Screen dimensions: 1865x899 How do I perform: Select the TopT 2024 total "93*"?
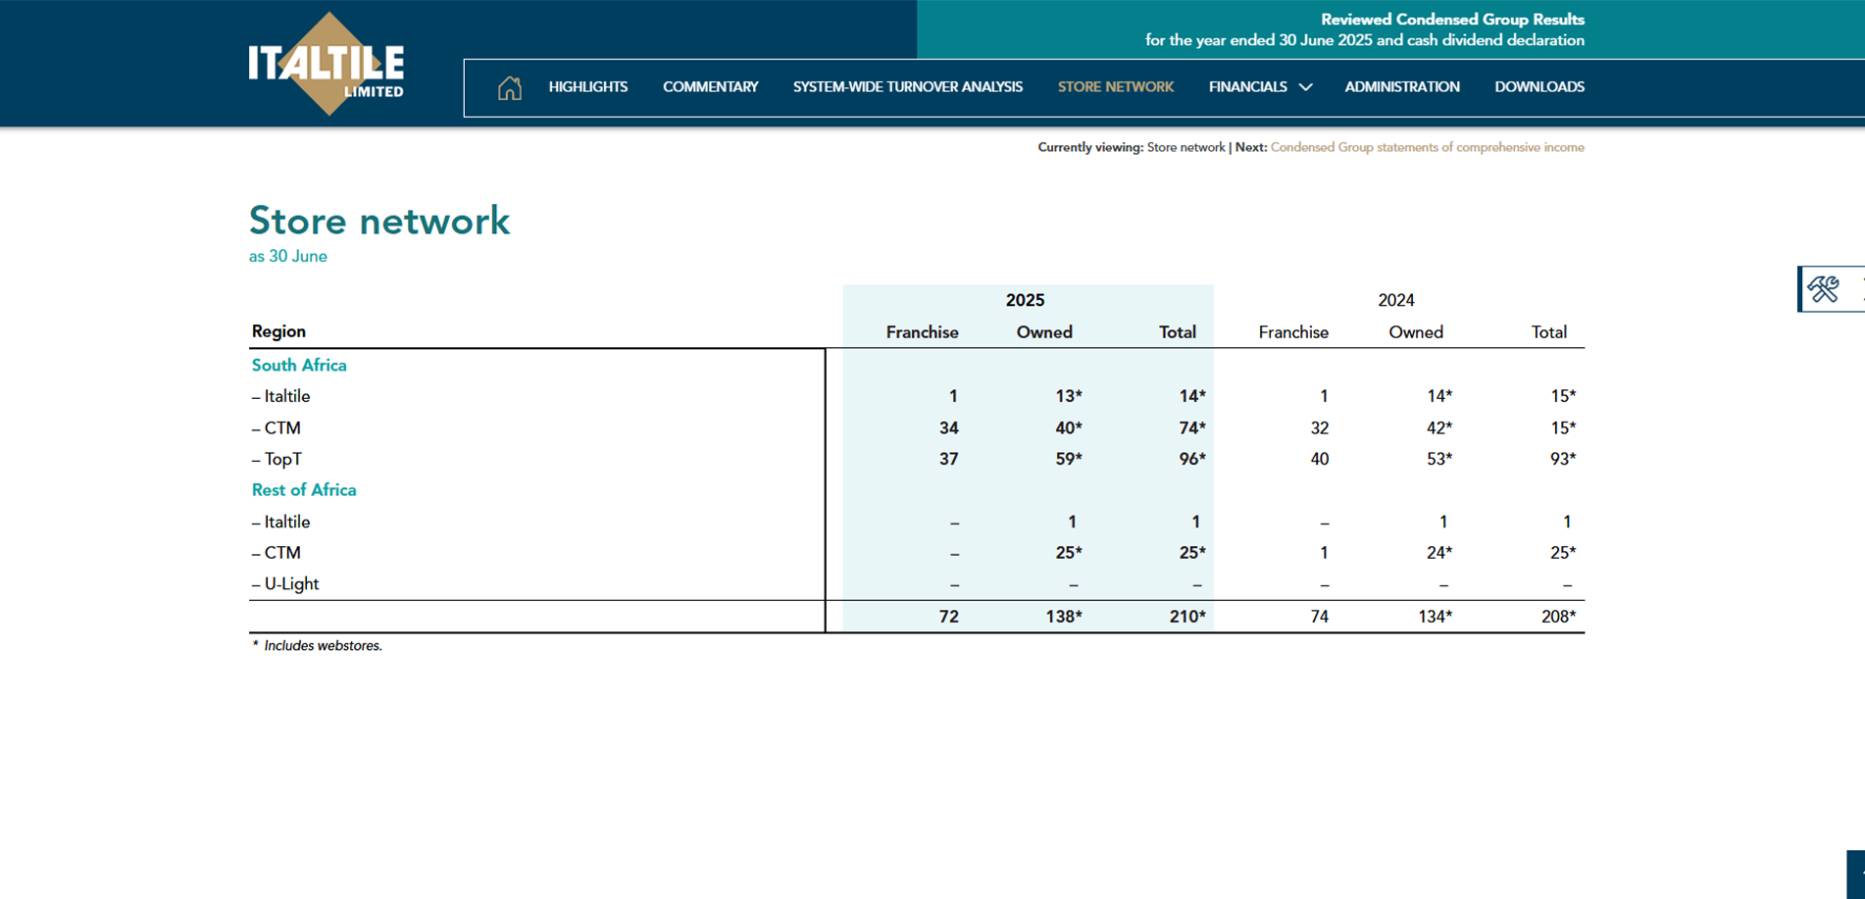pyautogui.click(x=1563, y=459)
